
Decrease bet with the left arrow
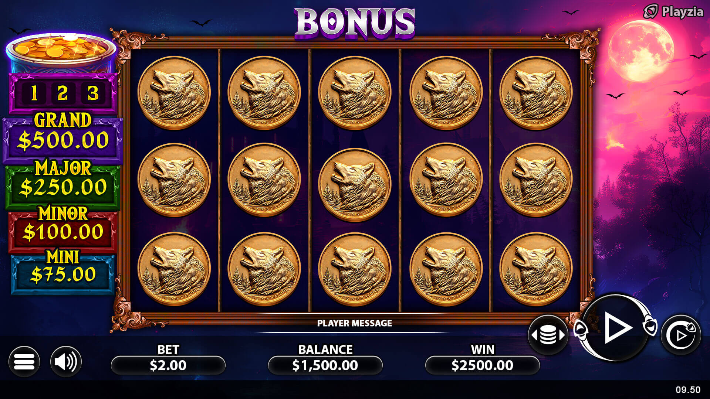(x=534, y=335)
